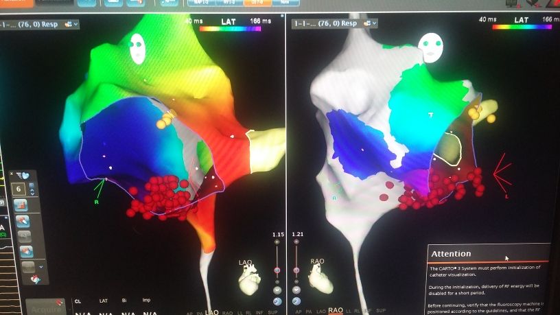The width and height of the screenshot is (560, 315).
Task: Click the left view zoom slider handle
Action: point(277,270)
